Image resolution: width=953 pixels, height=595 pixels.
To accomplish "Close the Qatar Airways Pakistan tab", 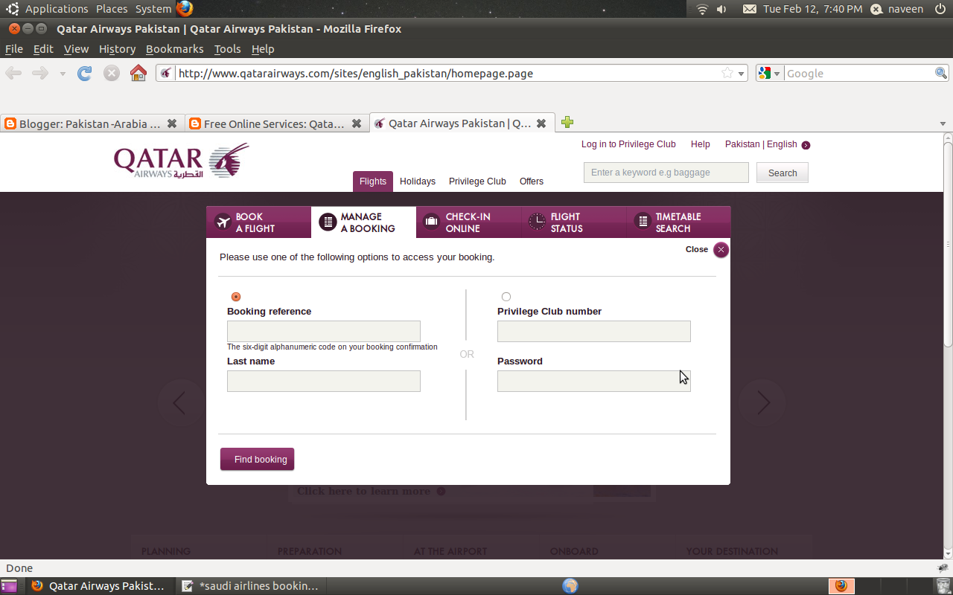I will tap(541, 123).
